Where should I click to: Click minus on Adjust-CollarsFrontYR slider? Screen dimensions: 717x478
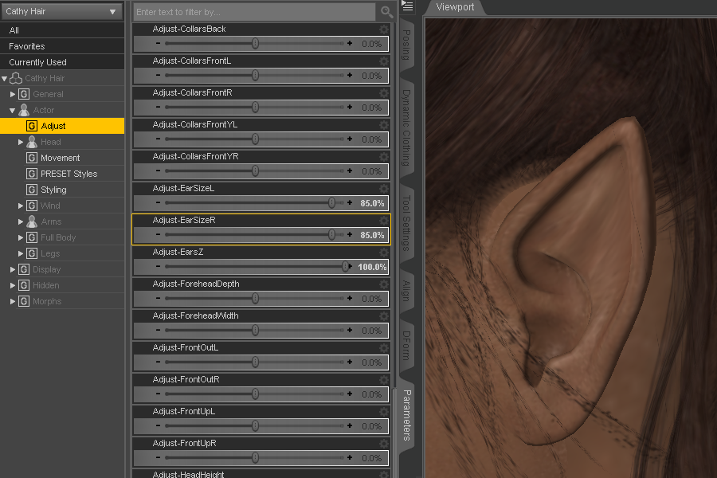click(158, 170)
